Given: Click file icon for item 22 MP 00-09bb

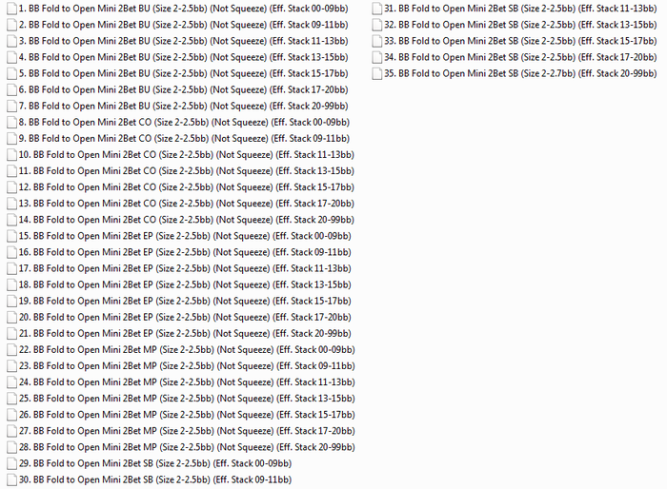Looking at the screenshot, I should pos(11,350).
